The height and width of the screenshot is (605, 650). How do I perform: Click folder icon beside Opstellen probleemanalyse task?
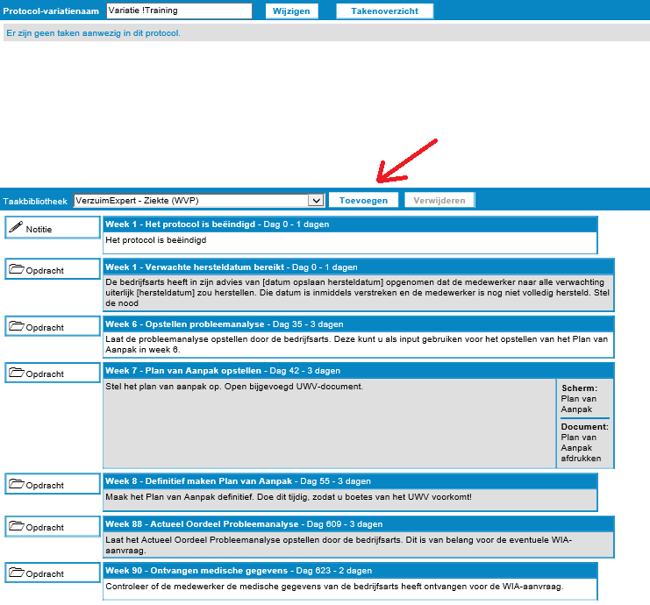click(16, 326)
